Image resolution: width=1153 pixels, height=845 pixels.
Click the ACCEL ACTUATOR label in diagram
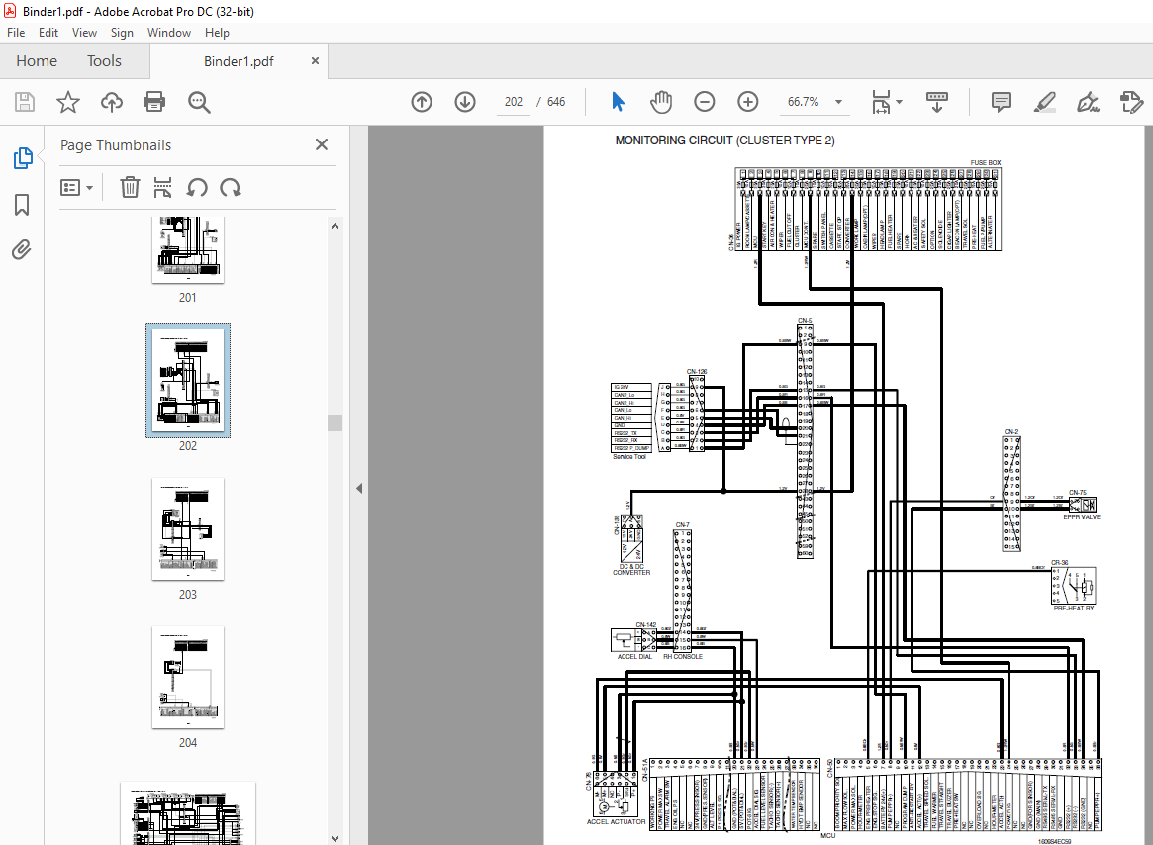coord(617,821)
